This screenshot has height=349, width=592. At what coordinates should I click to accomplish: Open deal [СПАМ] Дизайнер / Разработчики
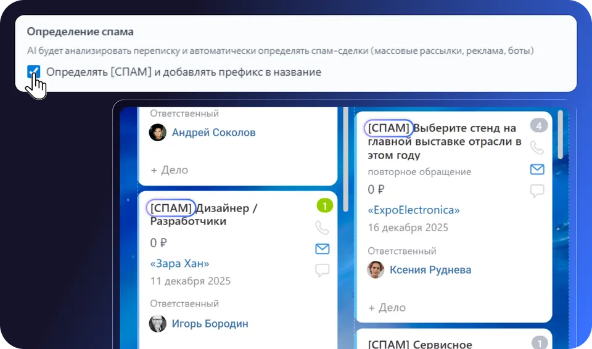(203, 215)
